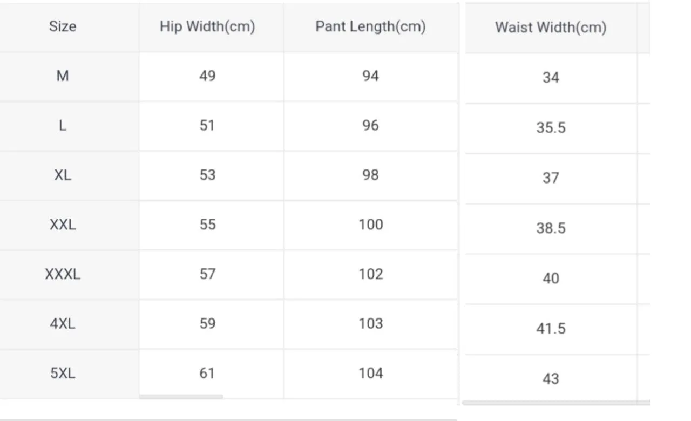Click the Pant Length(cm) header cell
The height and width of the screenshot is (421, 691).
(370, 26)
